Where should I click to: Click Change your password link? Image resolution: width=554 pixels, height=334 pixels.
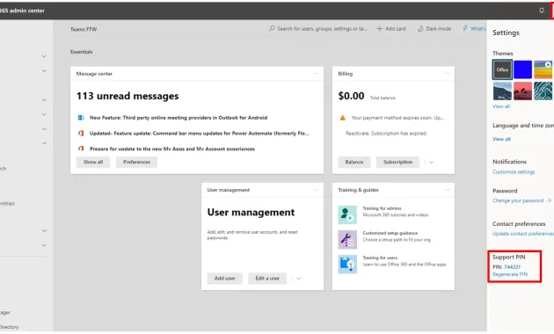point(521,200)
